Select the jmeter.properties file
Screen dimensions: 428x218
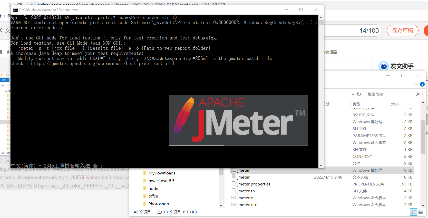tap(254, 184)
